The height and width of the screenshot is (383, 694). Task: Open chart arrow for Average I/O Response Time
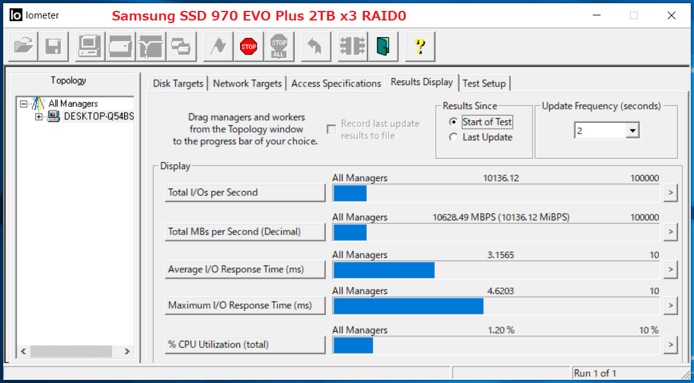tap(670, 270)
